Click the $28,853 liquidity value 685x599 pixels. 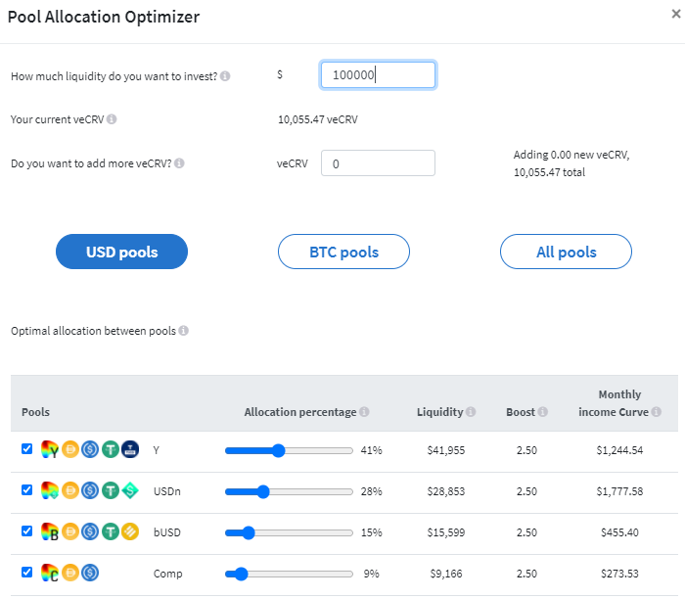tap(446, 491)
